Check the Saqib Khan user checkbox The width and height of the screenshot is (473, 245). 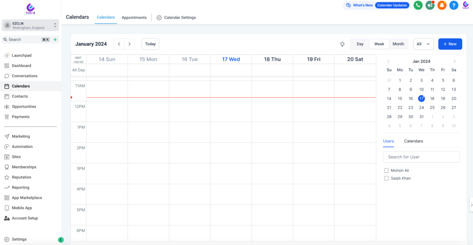387,178
